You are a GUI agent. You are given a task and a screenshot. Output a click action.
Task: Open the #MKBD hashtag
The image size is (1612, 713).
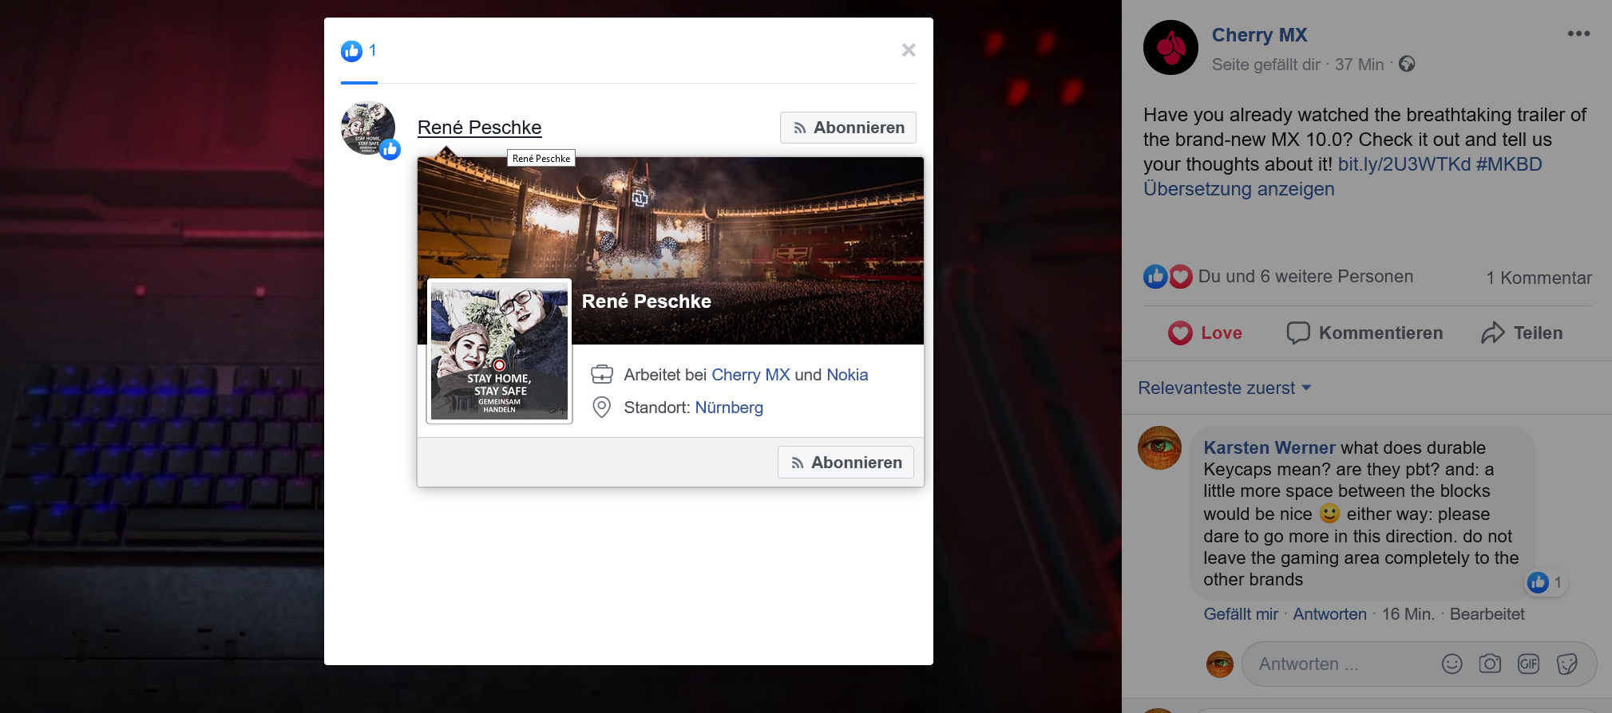pos(1509,164)
